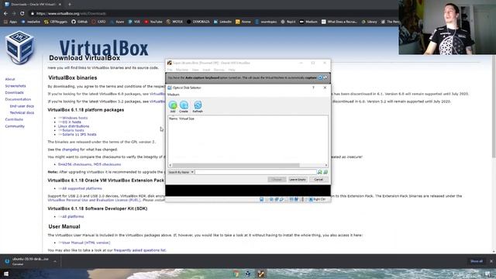The height and width of the screenshot is (279, 496).
Task: Open the Search By Name dropdown
Action: 181,172
